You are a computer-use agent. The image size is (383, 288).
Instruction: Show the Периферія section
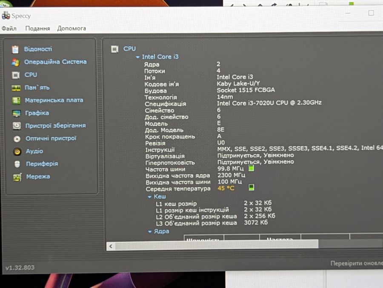(x=42, y=164)
